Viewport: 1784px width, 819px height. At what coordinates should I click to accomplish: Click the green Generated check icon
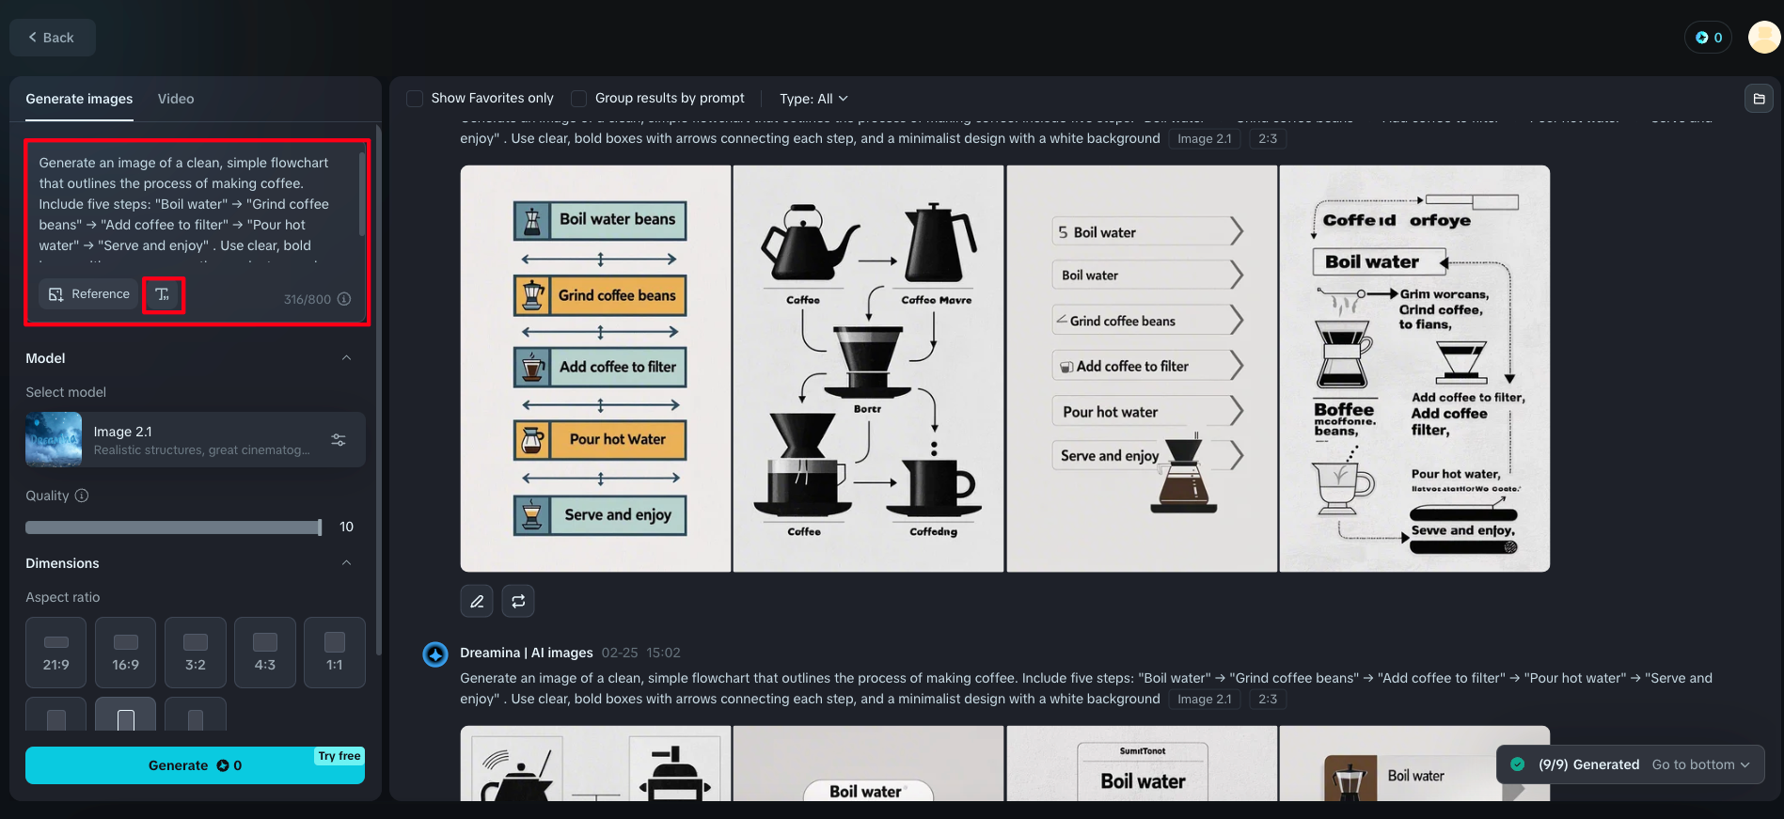click(1517, 764)
